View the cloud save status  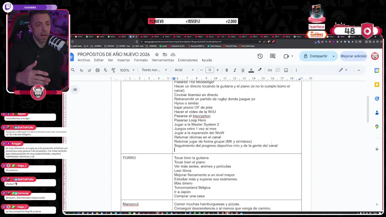[x=173, y=55]
